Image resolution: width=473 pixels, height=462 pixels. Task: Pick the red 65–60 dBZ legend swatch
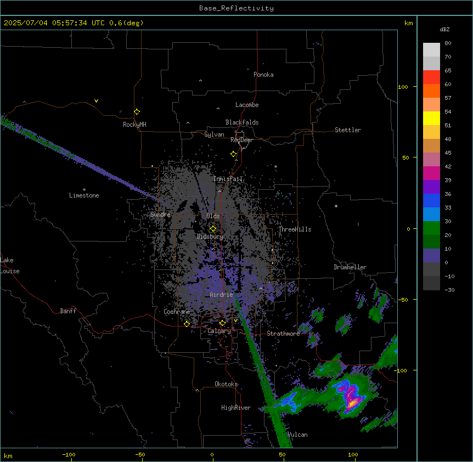(x=431, y=77)
